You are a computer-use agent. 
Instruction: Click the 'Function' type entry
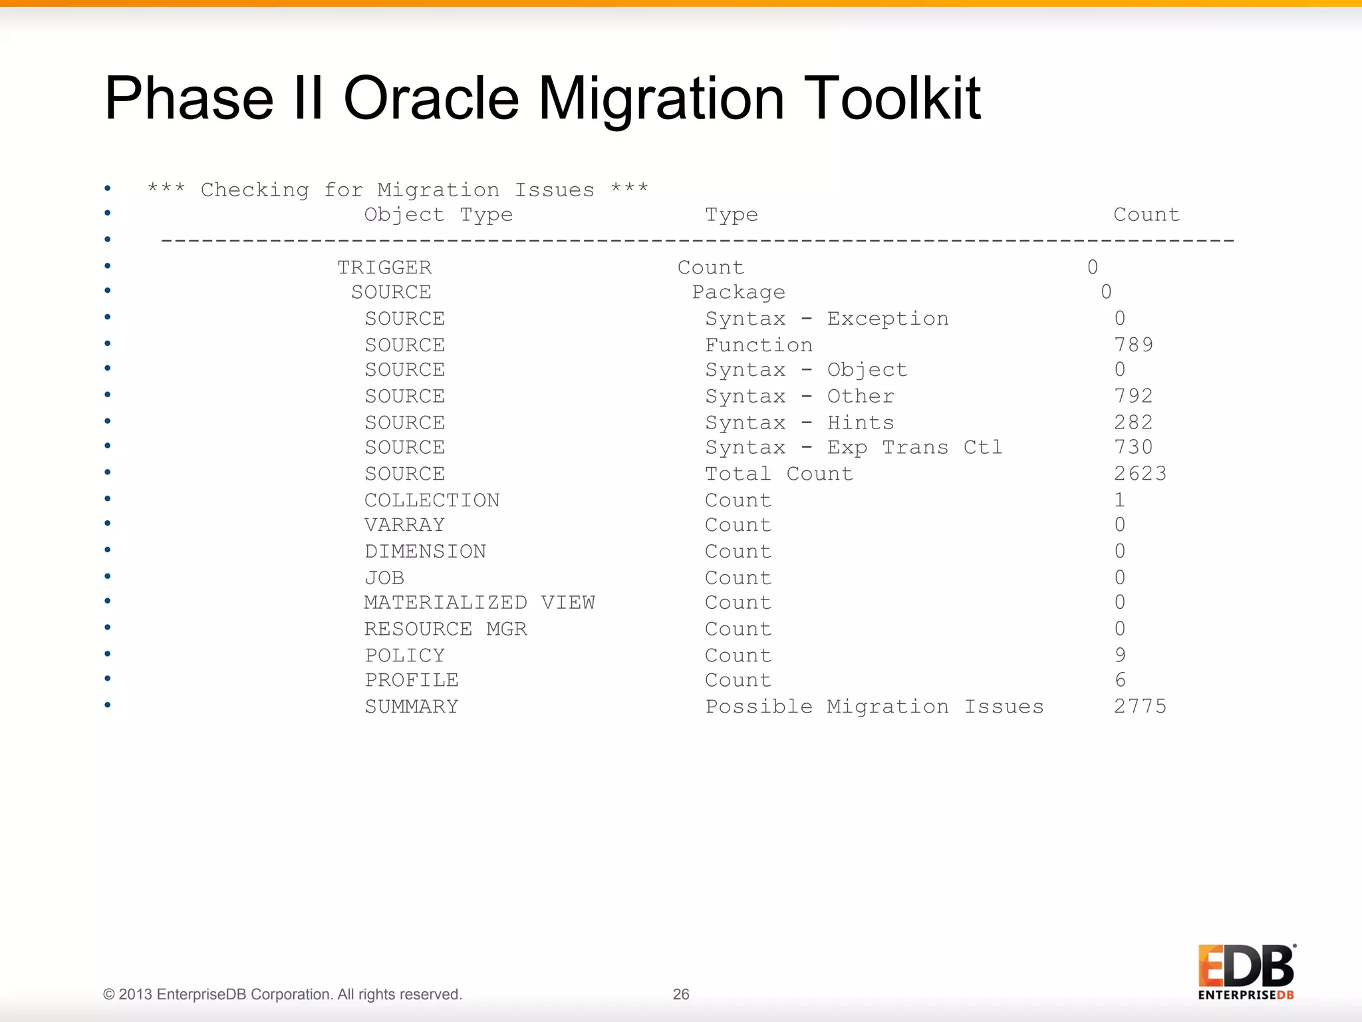coord(759,345)
